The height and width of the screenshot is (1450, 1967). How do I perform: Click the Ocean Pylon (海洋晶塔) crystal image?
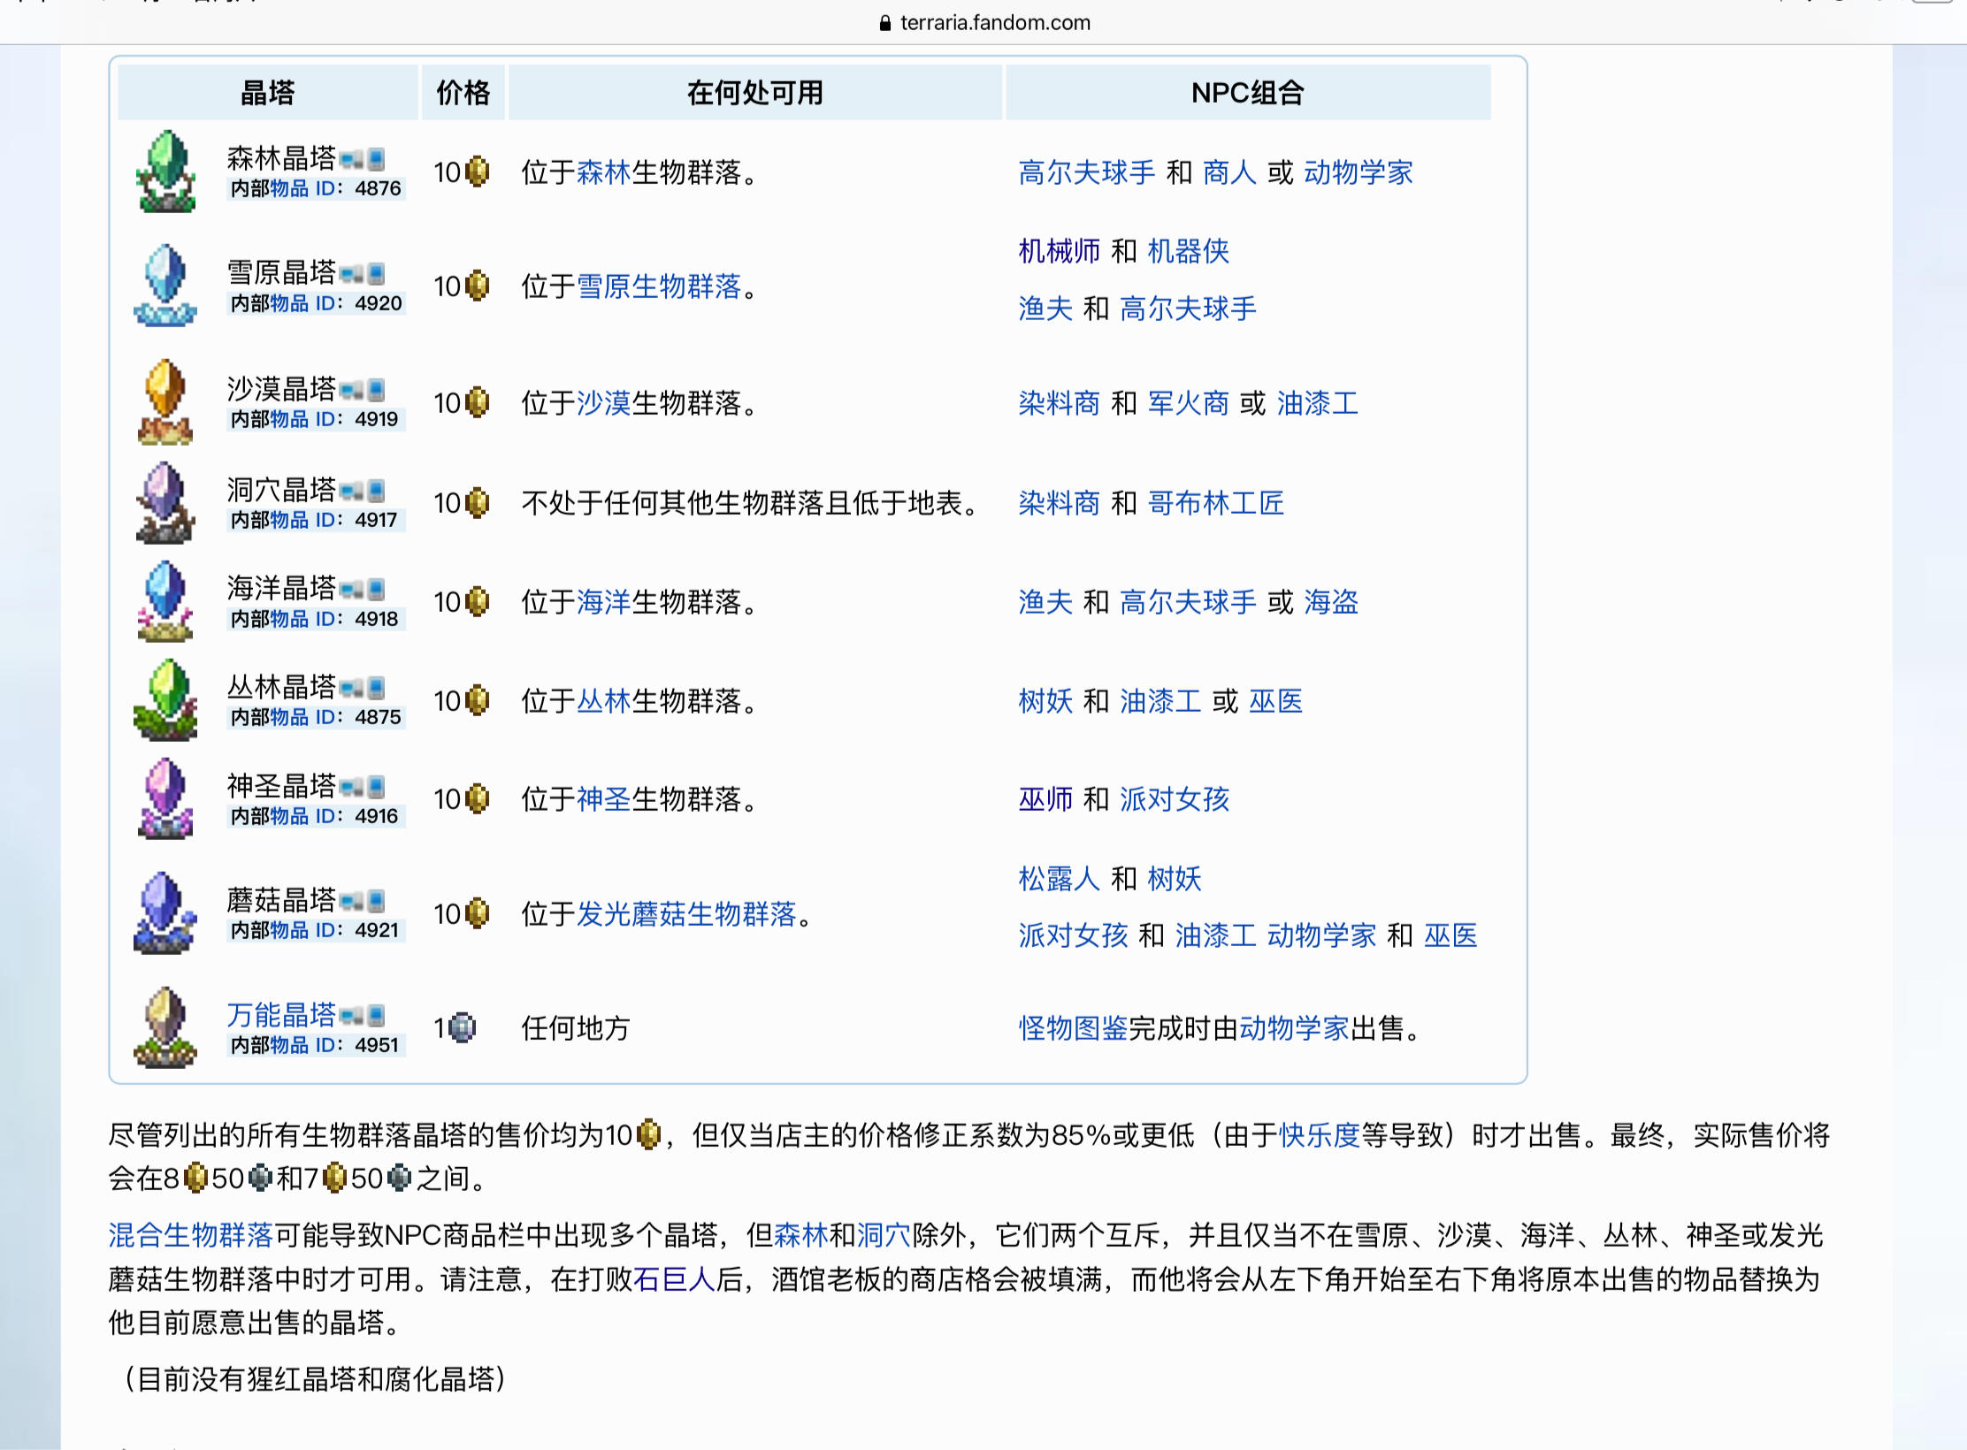click(165, 601)
